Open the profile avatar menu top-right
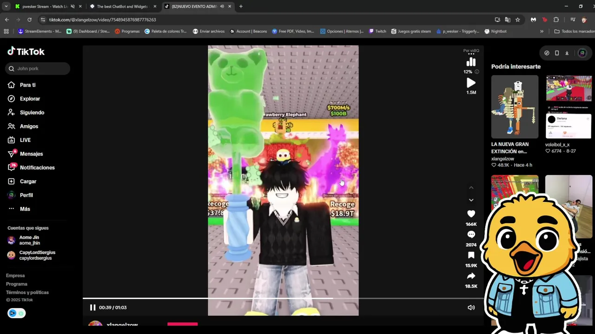 (582, 53)
